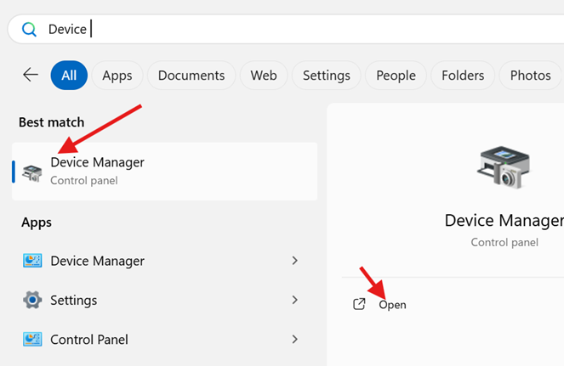Click the Device Manager icon in the Apps list
This screenshot has width=564, height=366.
32,261
